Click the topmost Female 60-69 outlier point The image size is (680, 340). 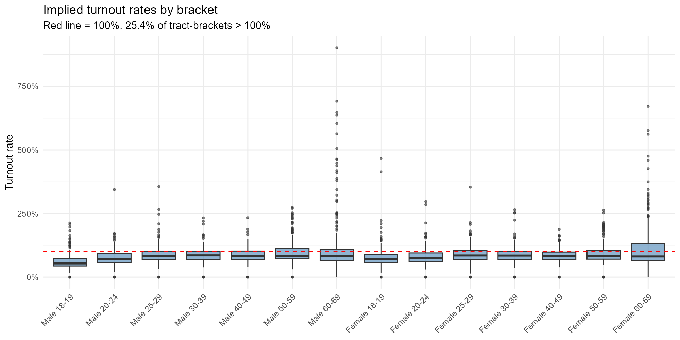coord(648,106)
